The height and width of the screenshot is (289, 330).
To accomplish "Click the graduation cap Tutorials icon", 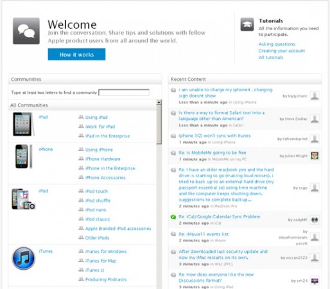I will 247,24.
